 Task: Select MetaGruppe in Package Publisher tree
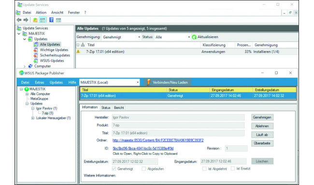[39, 99]
